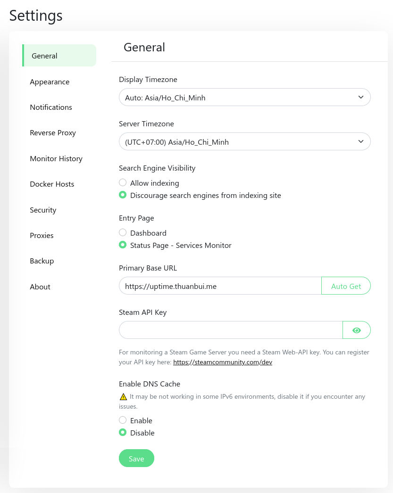Show the Steam API key with eye icon
This screenshot has height=493, width=393.
[356, 330]
